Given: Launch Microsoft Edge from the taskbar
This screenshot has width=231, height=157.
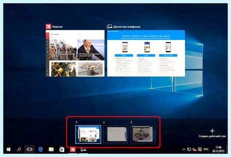Looking at the screenshot, I should 40,149.
